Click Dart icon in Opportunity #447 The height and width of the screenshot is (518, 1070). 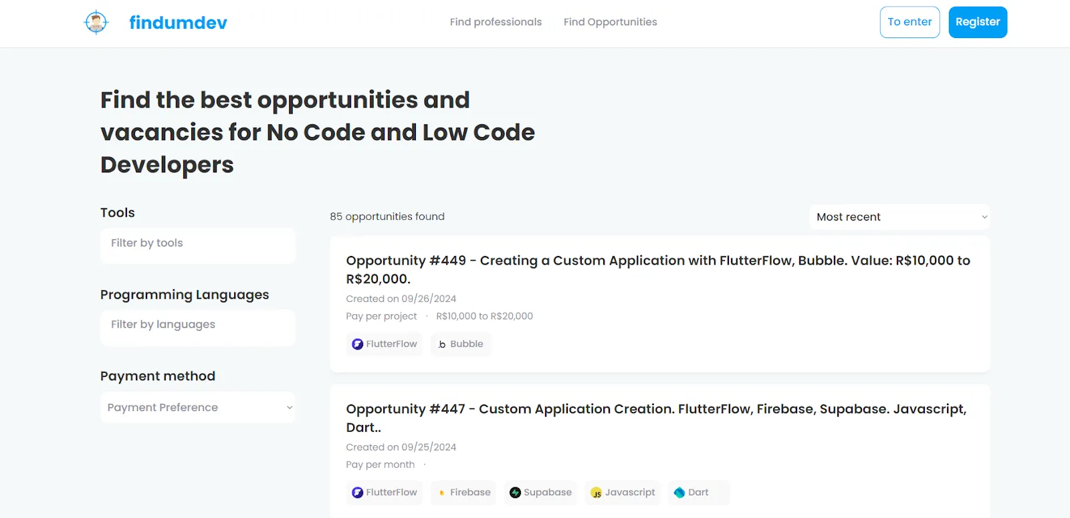pos(679,493)
